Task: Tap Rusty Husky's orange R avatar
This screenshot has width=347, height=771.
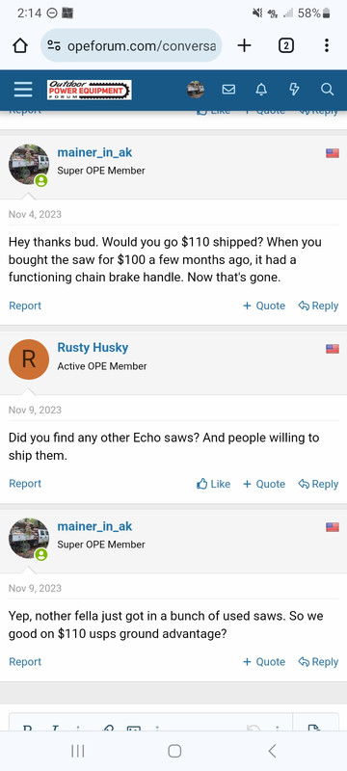Action: (29, 359)
